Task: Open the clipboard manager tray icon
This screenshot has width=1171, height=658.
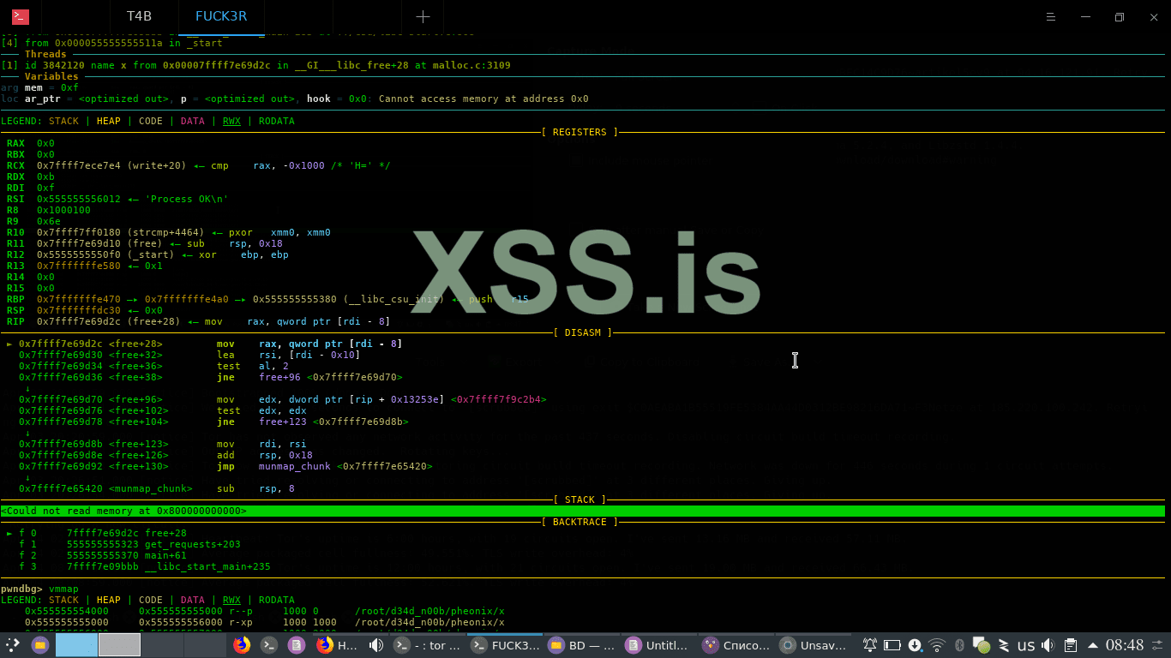Action: (1070, 645)
